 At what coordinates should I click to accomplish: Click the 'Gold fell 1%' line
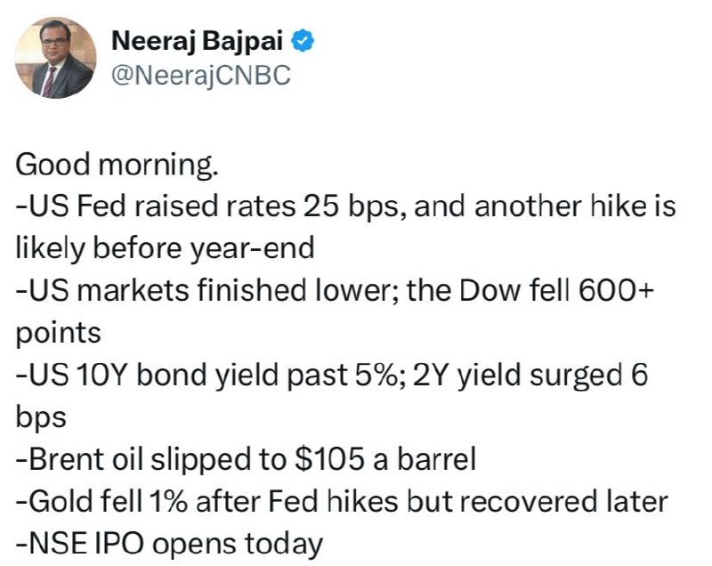pyautogui.click(x=342, y=502)
